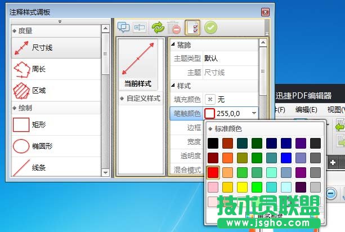
Task: Open the 笔触颜色 dropdown arrow
Action: click(254, 113)
